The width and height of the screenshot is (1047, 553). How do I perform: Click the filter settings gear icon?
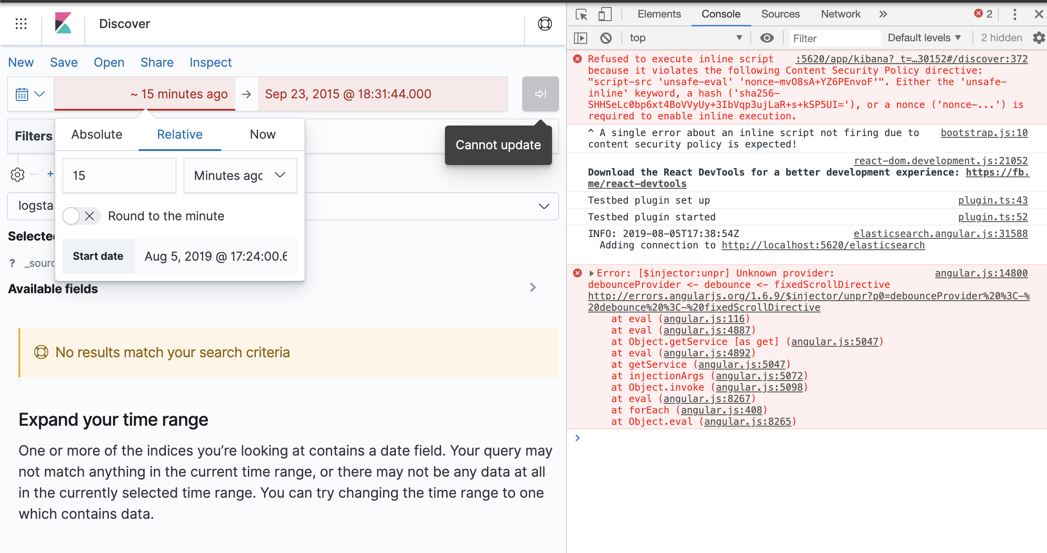coord(18,174)
